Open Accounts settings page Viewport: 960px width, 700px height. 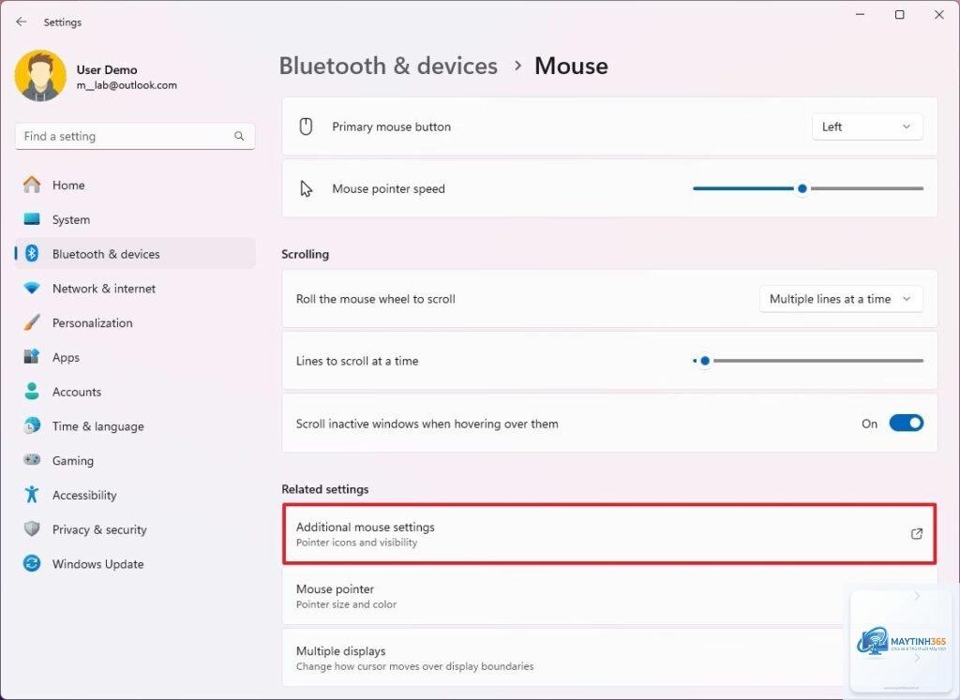tap(135, 392)
